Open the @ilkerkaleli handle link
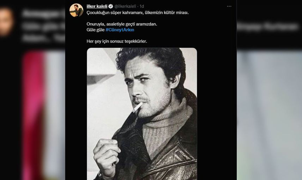This screenshot has width=302, height=180. pos(125,6)
